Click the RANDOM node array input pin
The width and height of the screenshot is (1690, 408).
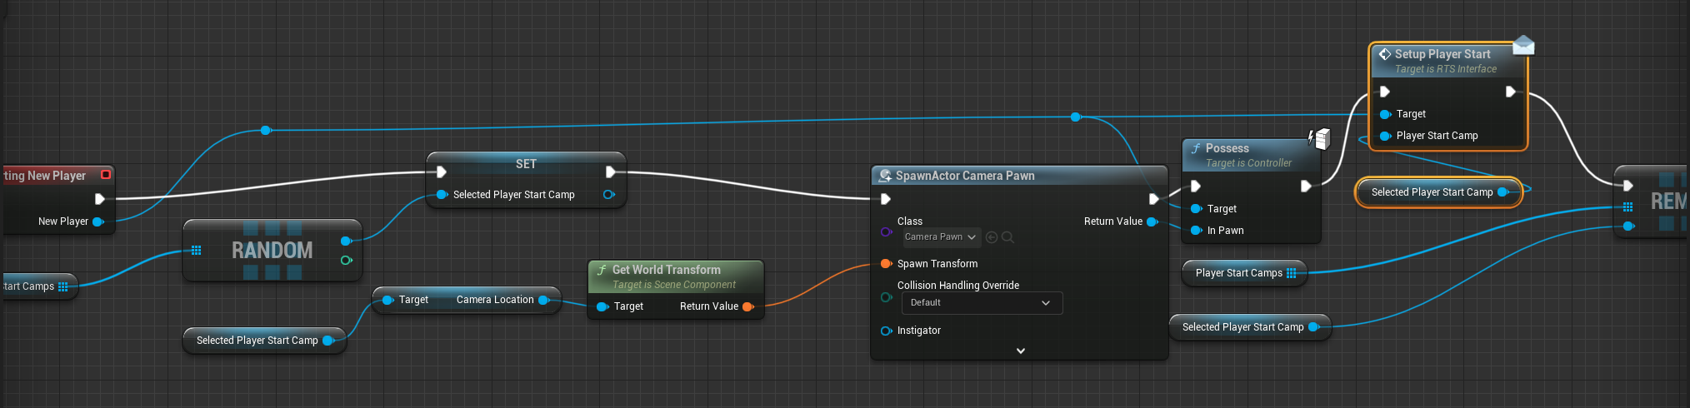click(x=197, y=250)
